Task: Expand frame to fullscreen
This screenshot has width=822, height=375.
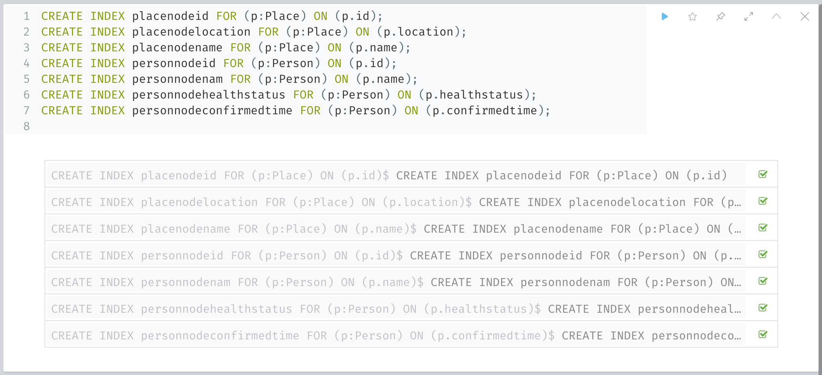Action: point(749,16)
